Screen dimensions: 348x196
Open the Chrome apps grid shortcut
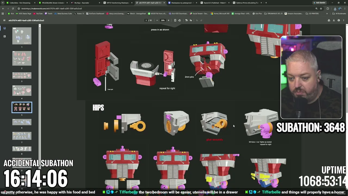coord(3,14)
